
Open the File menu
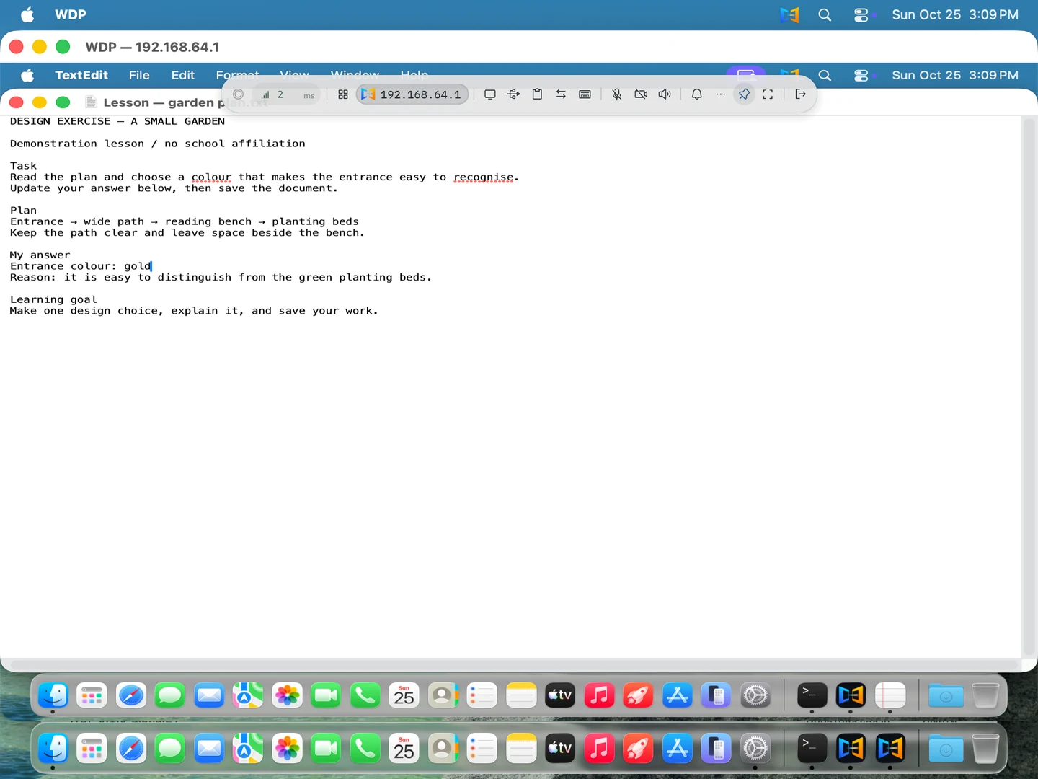(x=139, y=75)
